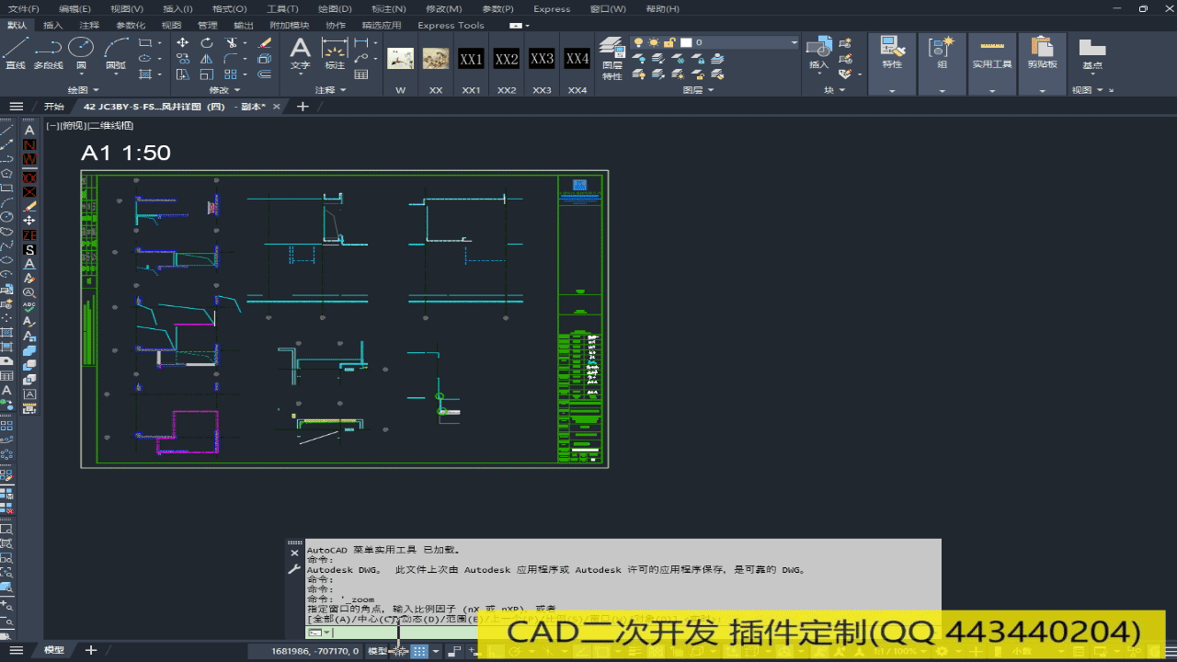Select the Dimension (标注) tool
Viewport: 1177px width, 662px height.
click(335, 53)
